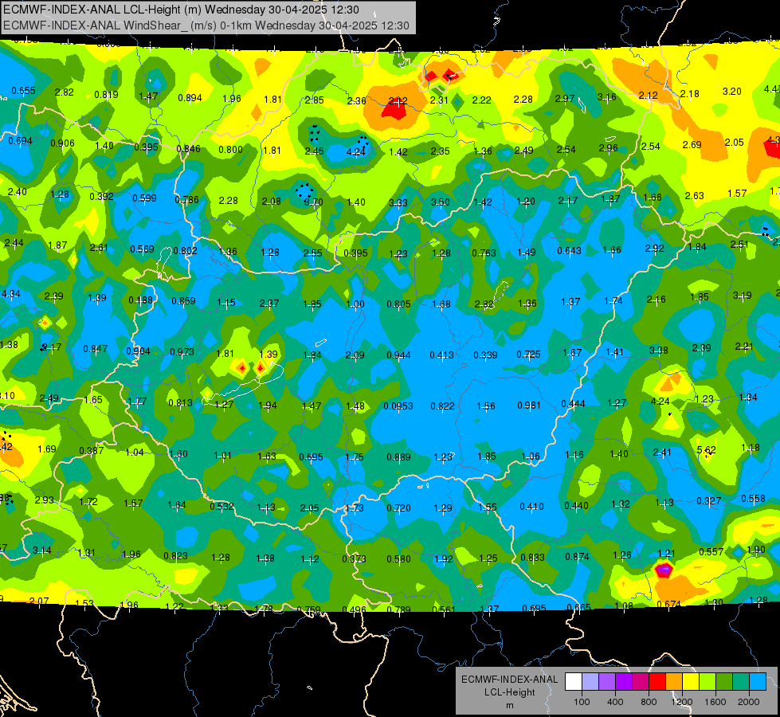This screenshot has width=780, height=717.
Task: Click the wind shear value 0.339
Action: [485, 355]
